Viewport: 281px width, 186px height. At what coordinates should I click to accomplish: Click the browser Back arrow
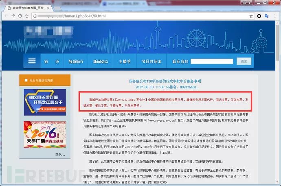point(6,16)
